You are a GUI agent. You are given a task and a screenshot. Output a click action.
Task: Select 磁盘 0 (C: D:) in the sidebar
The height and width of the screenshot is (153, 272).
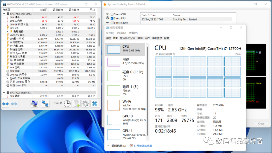125,76
